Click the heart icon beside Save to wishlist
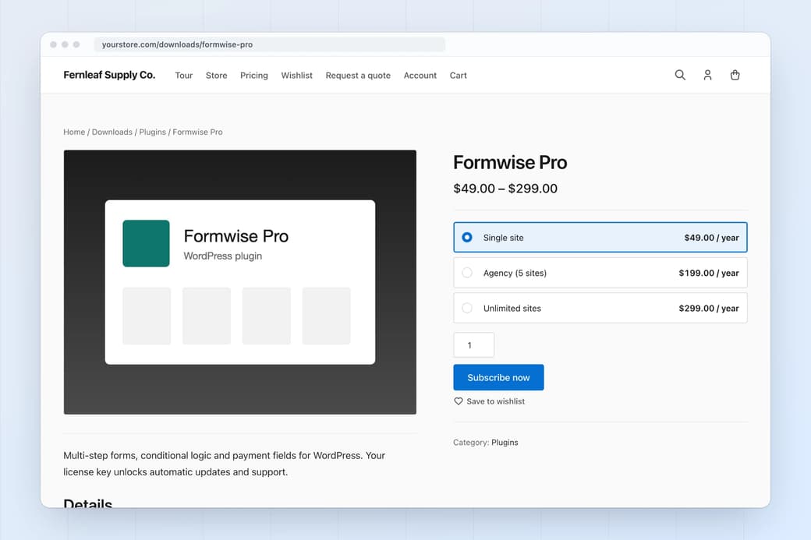Screen dimensions: 811x540 [459, 401]
